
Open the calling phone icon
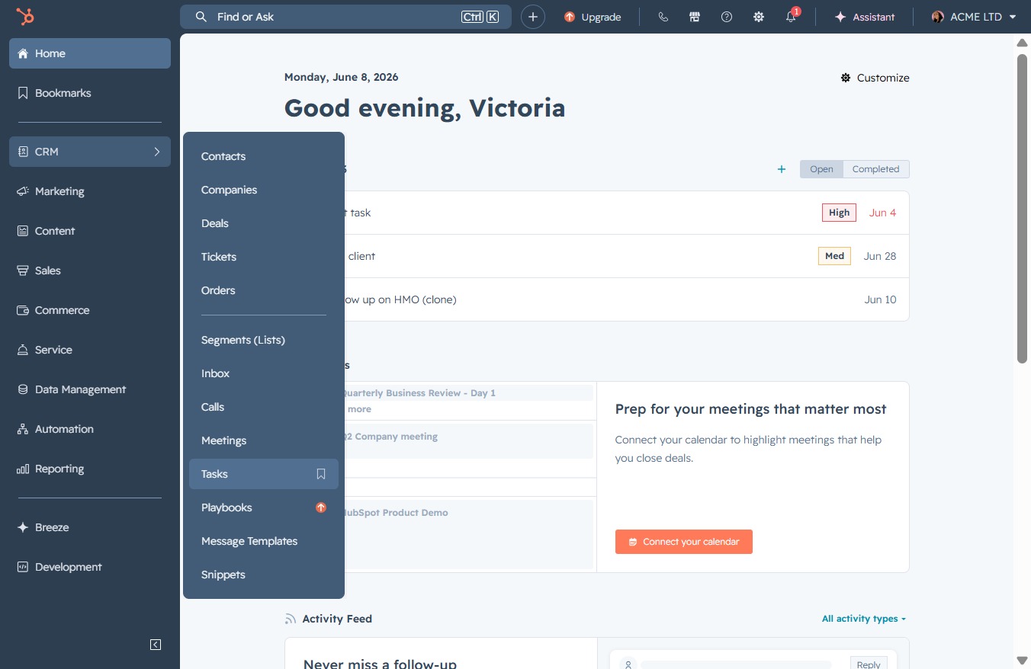[x=663, y=17]
